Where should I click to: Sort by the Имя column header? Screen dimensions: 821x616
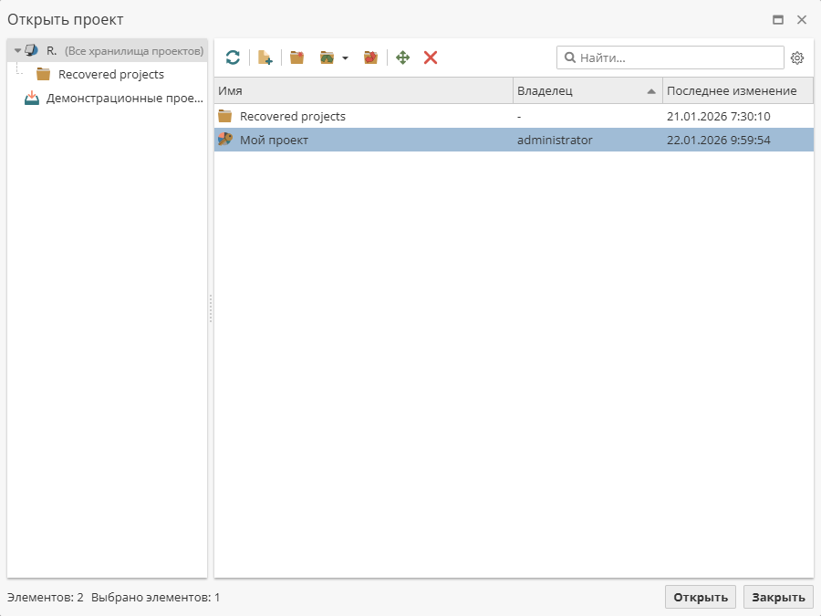pyautogui.click(x=363, y=90)
